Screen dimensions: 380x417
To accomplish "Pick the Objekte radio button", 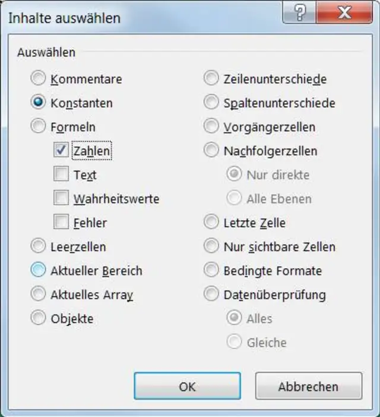I will (39, 318).
